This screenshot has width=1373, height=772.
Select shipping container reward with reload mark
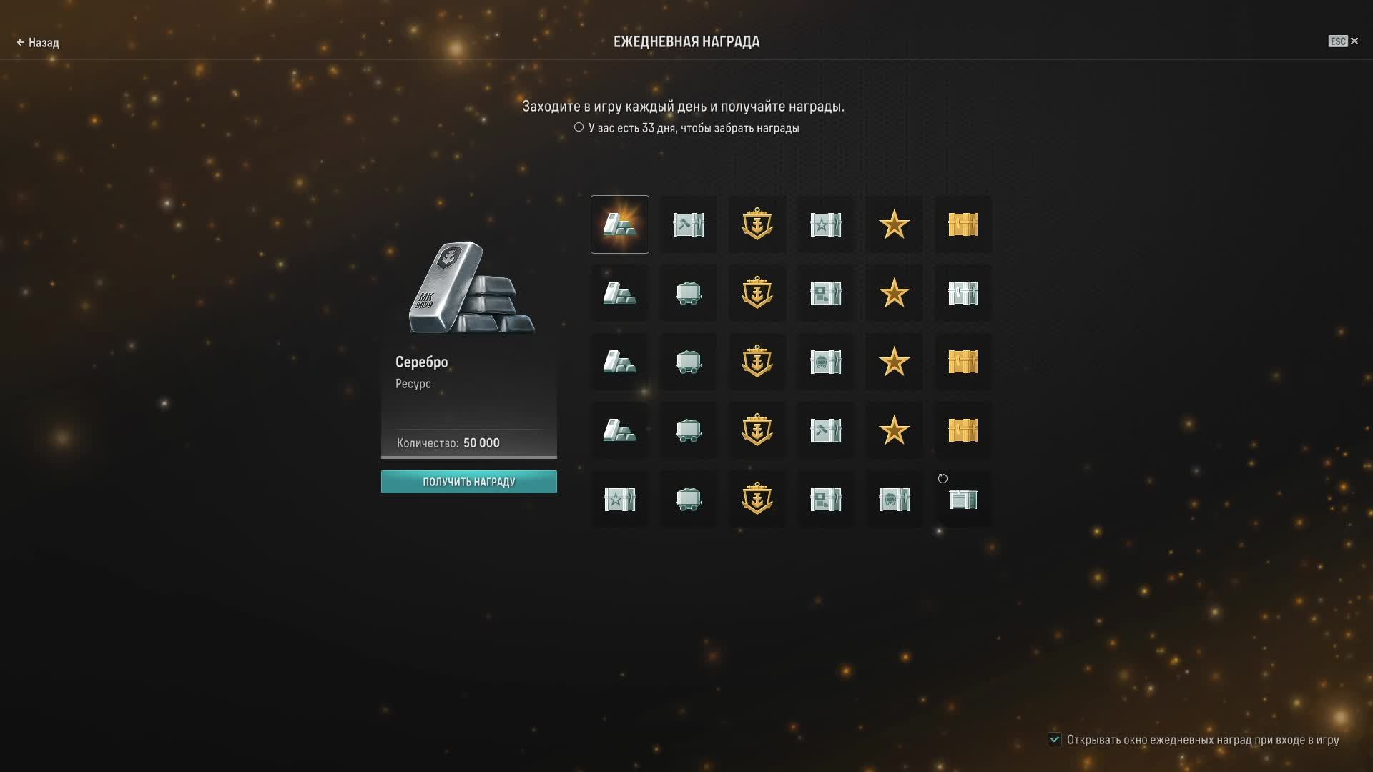963,499
